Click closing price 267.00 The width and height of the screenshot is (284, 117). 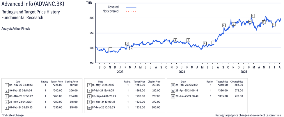click(156, 96)
